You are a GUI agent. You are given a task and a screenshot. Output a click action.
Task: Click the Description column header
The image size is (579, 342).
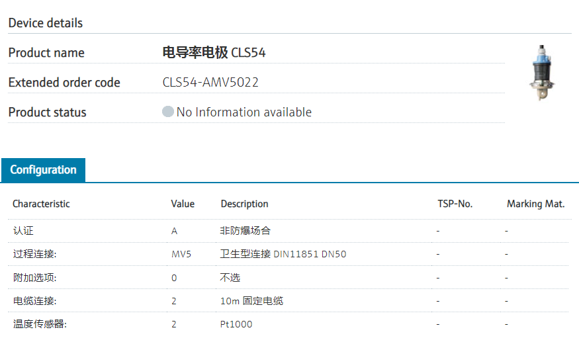[x=244, y=204]
